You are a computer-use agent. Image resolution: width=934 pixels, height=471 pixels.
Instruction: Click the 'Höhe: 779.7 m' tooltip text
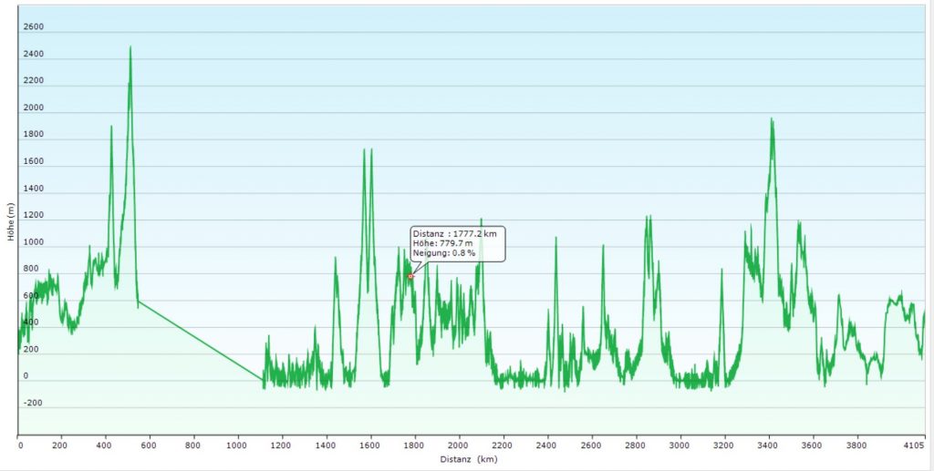click(442, 243)
